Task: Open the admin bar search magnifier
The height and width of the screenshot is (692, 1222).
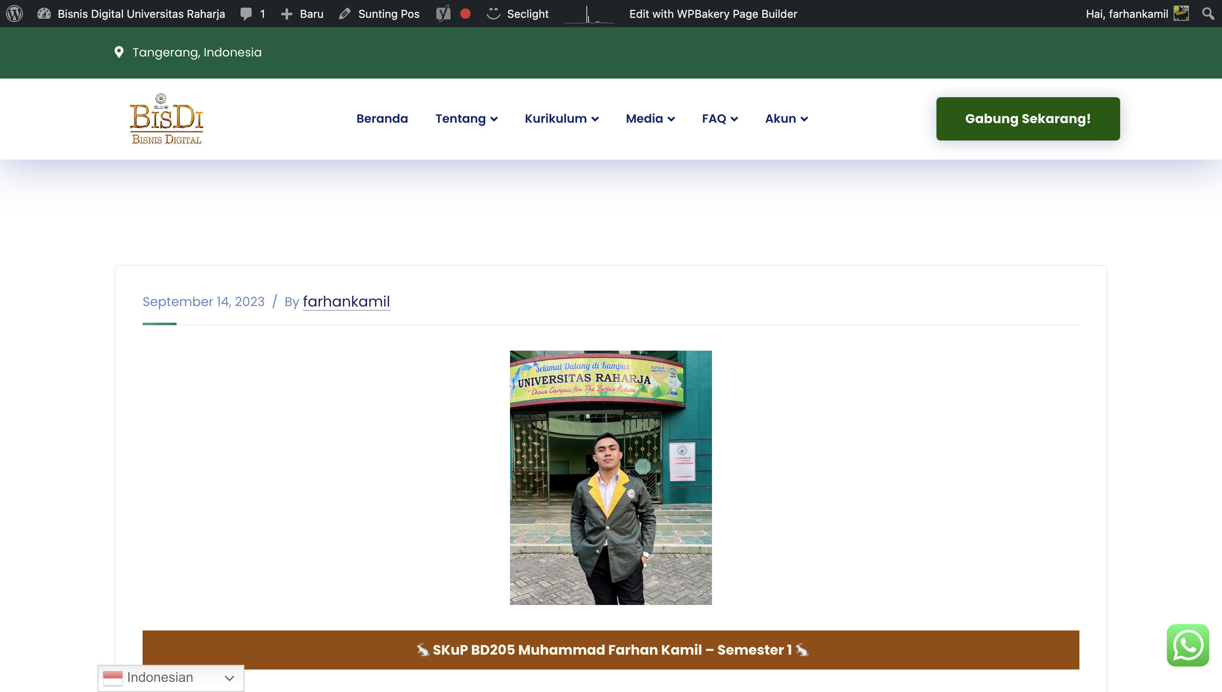Action: [1208, 13]
